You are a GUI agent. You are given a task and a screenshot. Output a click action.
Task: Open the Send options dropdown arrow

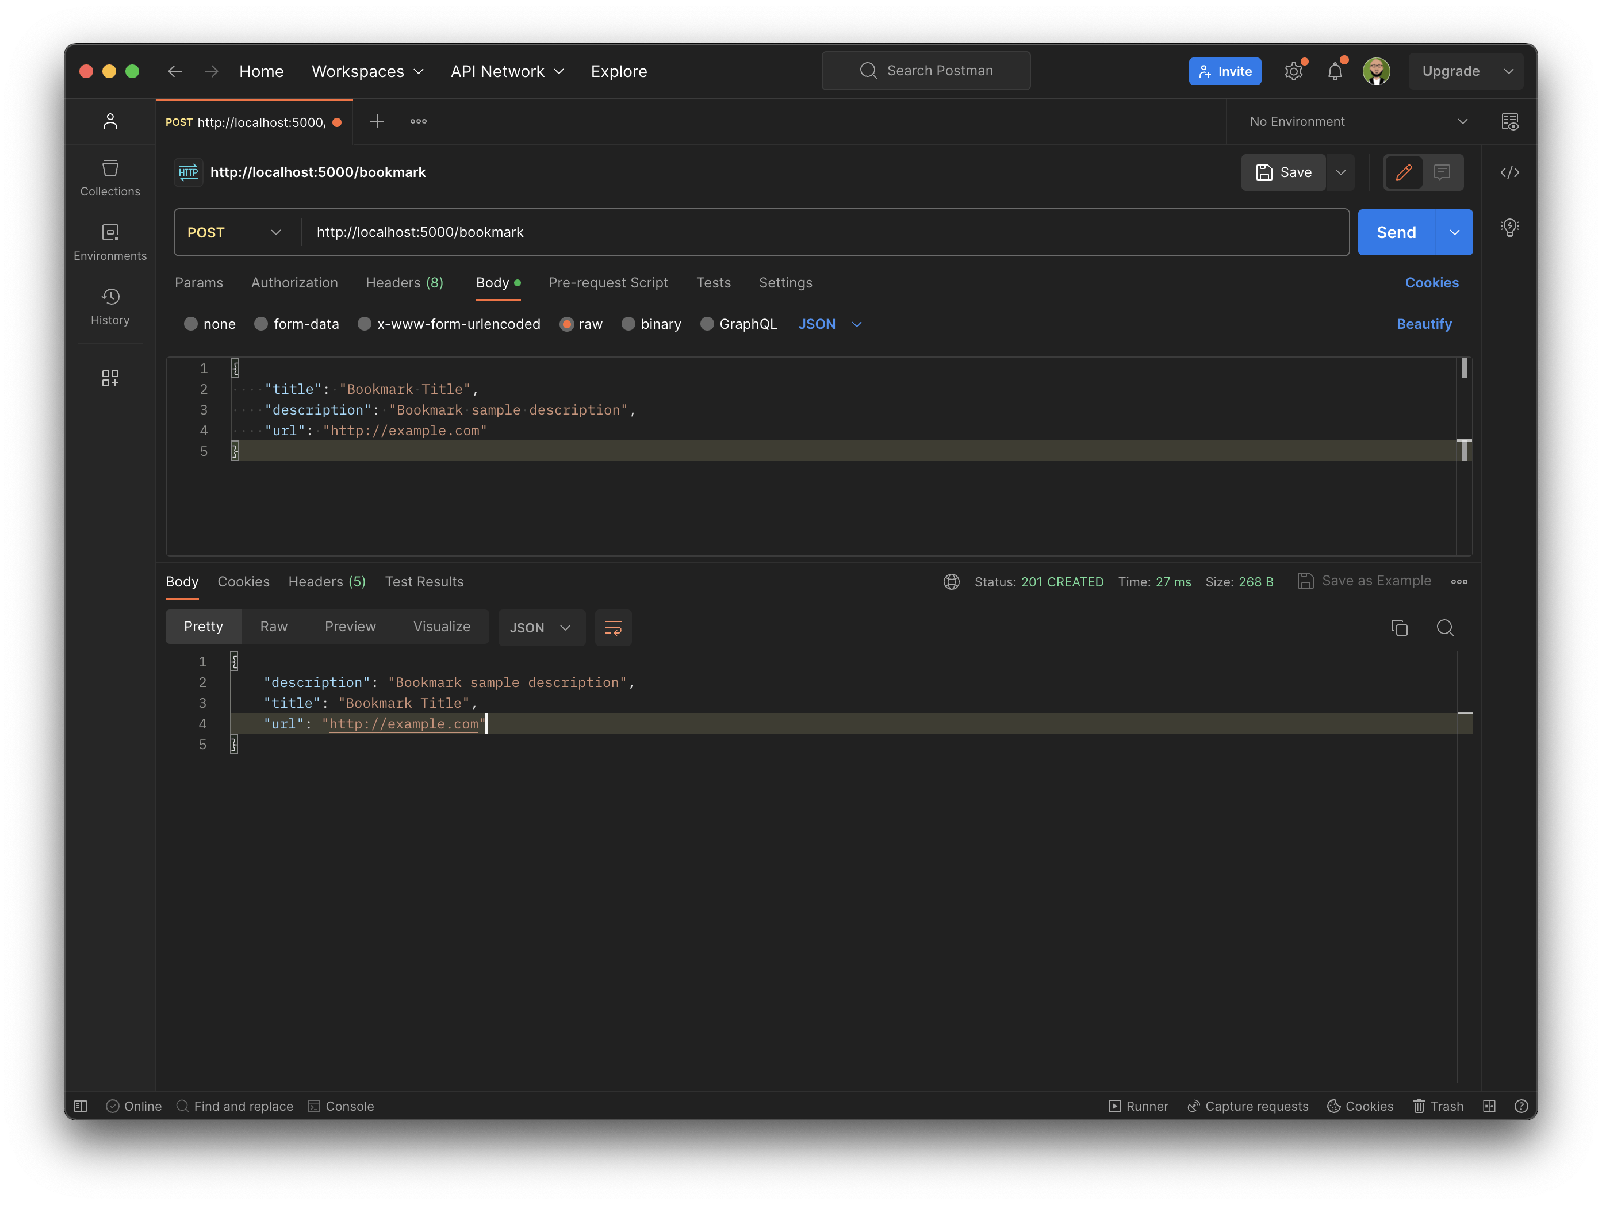point(1455,232)
